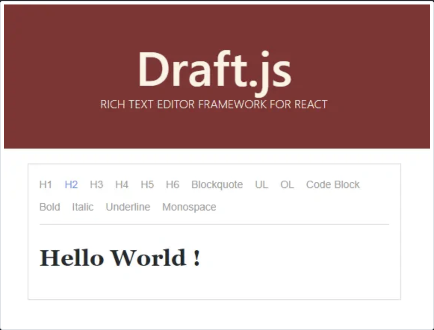Toggle Italic inline style

83,207
